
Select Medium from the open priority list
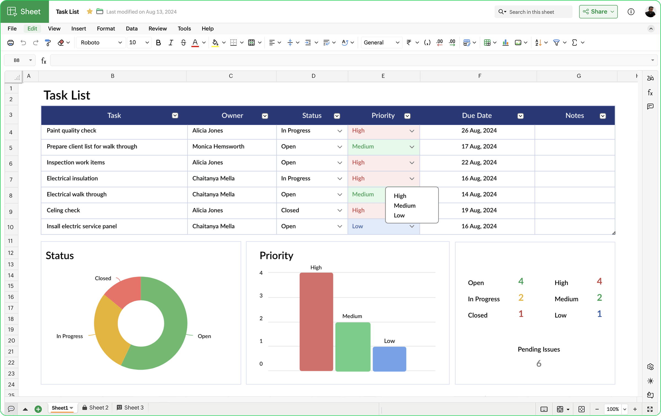tap(404, 205)
